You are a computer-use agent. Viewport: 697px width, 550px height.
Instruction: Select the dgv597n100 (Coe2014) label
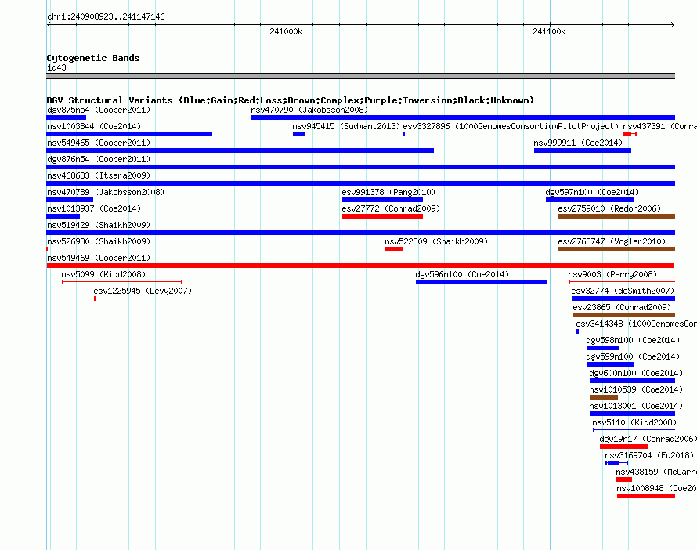(592, 192)
